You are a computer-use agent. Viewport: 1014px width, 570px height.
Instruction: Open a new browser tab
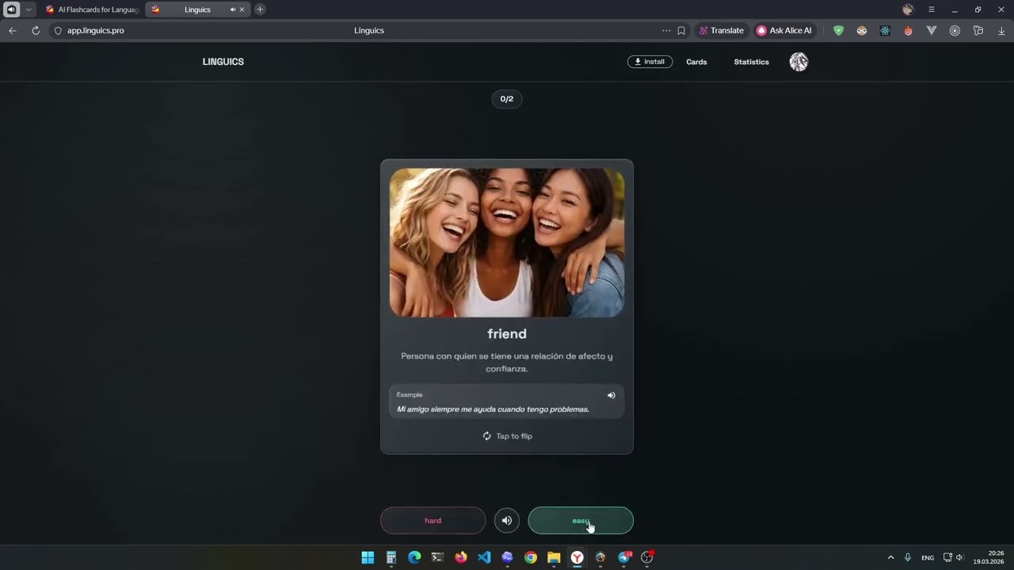pos(260,9)
